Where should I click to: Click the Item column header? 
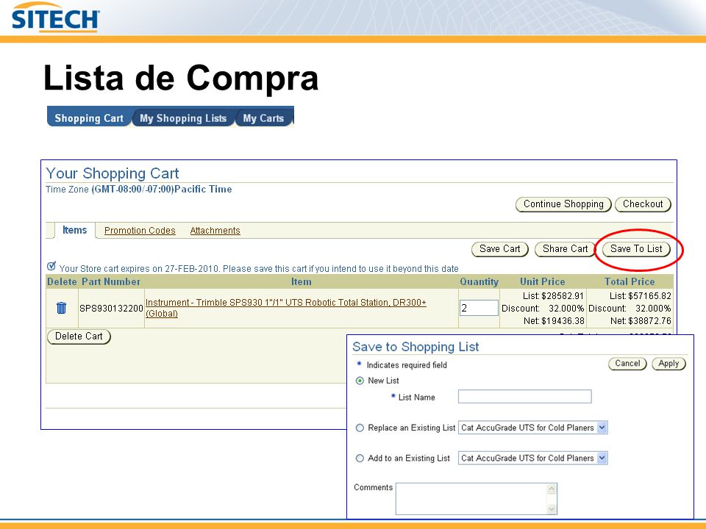[301, 281]
